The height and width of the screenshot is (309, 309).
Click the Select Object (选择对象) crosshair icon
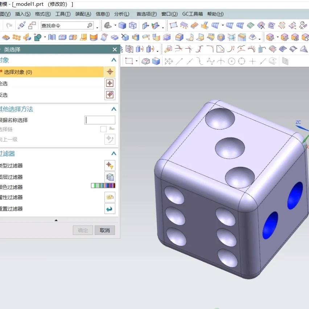click(x=110, y=72)
